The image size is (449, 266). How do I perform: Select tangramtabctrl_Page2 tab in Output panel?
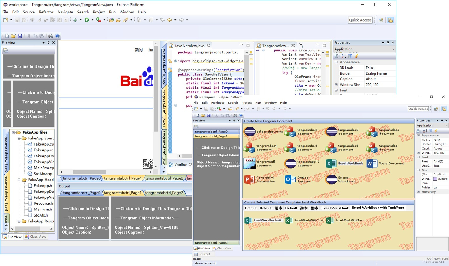164,193
